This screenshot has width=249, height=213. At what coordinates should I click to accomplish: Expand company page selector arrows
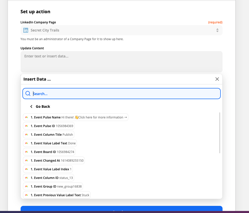click(x=217, y=30)
